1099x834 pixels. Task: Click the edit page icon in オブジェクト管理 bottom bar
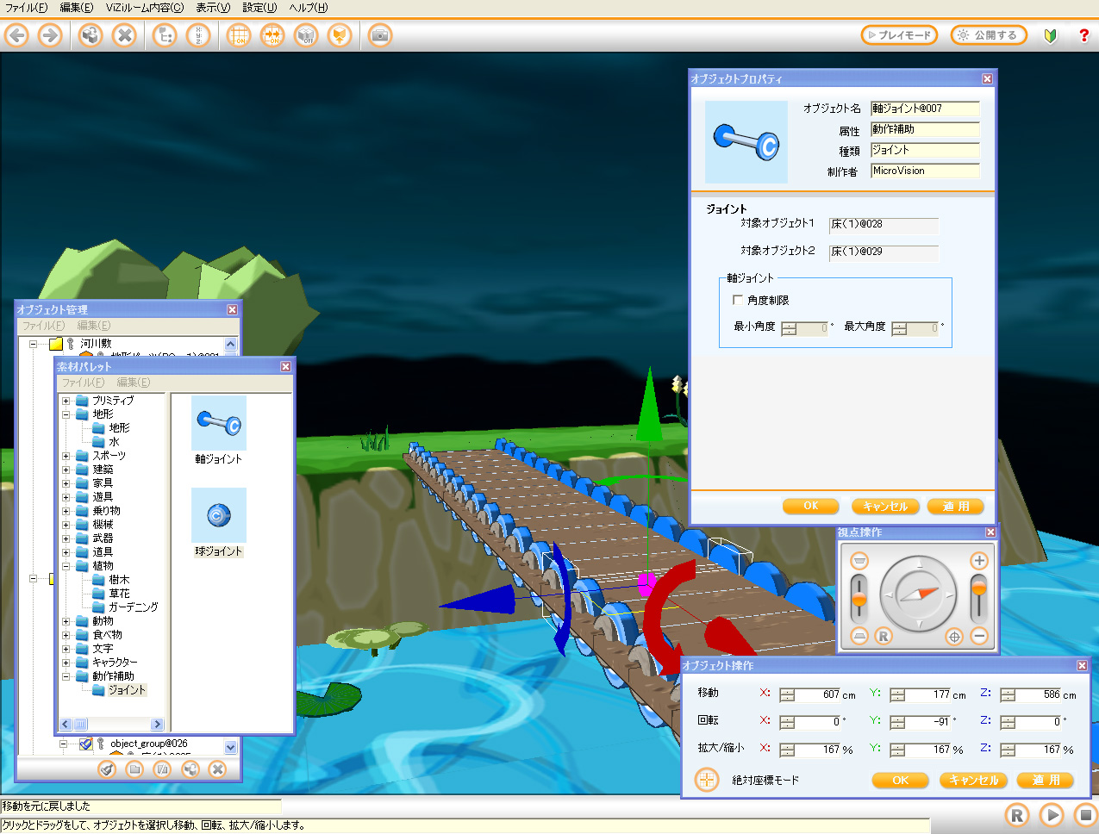[x=162, y=769]
